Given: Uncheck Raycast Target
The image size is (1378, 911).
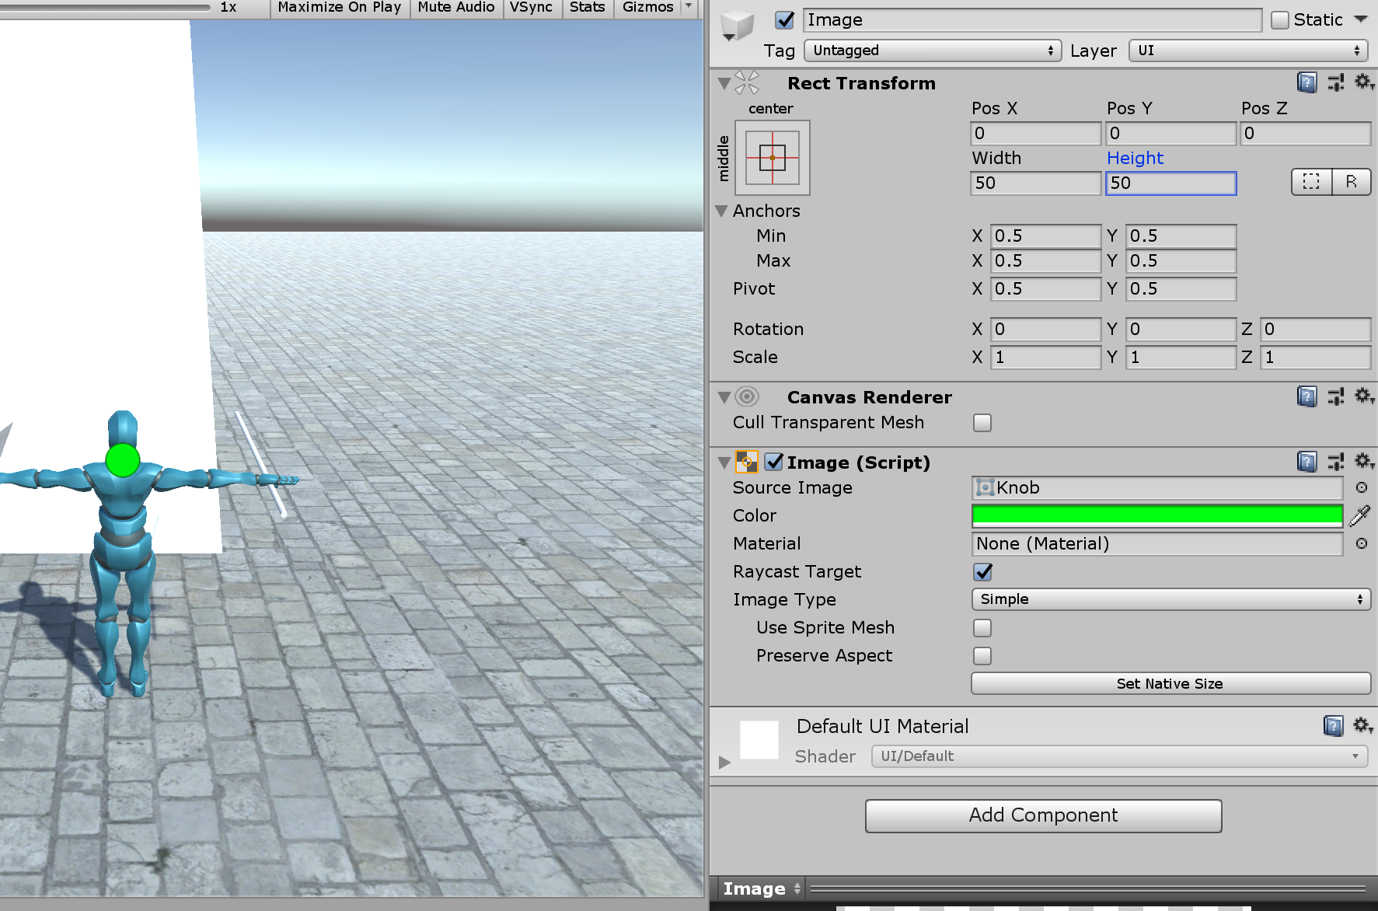Looking at the screenshot, I should pyautogui.click(x=982, y=572).
